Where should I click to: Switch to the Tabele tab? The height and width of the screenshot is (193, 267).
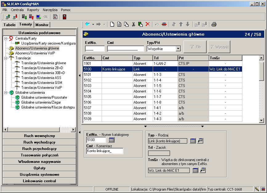tap(10, 25)
